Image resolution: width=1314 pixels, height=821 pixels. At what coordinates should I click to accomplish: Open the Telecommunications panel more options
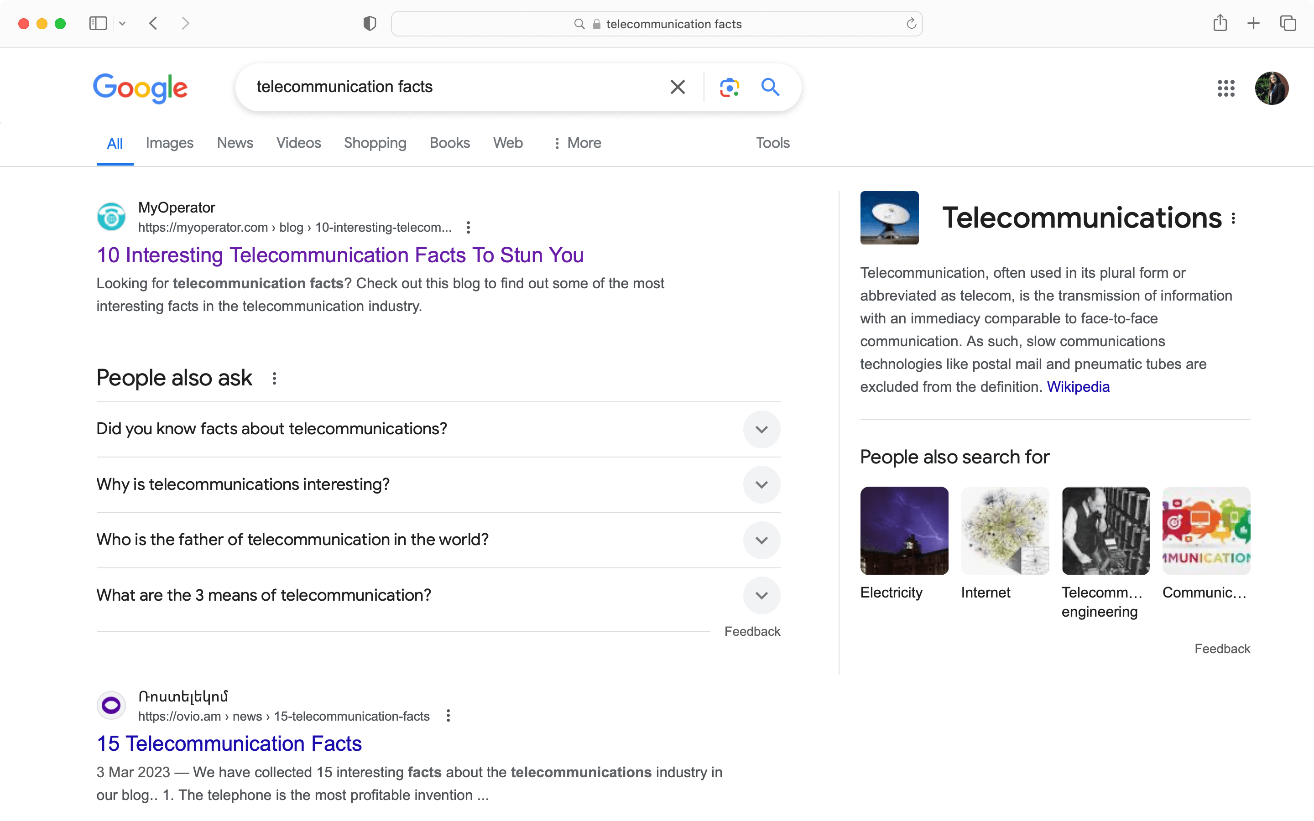(1234, 218)
